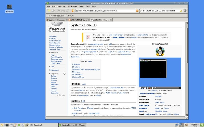
Task: Hide the Contents table with [hide]
Action: [x=90, y=61]
